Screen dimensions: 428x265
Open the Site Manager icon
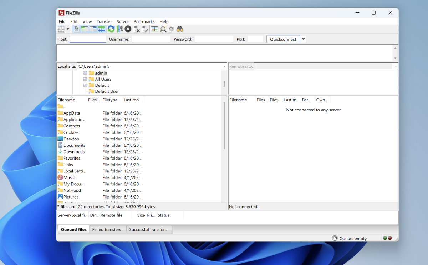click(x=61, y=29)
